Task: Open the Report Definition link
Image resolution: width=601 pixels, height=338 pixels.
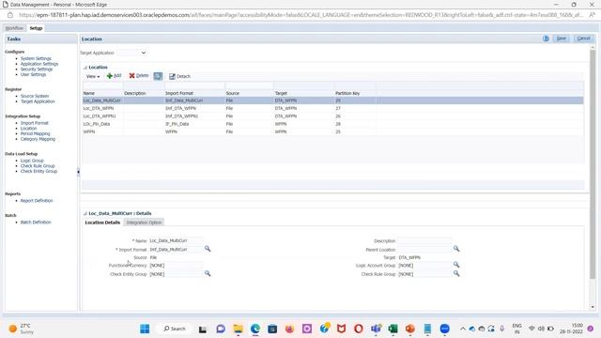Action: coord(37,201)
